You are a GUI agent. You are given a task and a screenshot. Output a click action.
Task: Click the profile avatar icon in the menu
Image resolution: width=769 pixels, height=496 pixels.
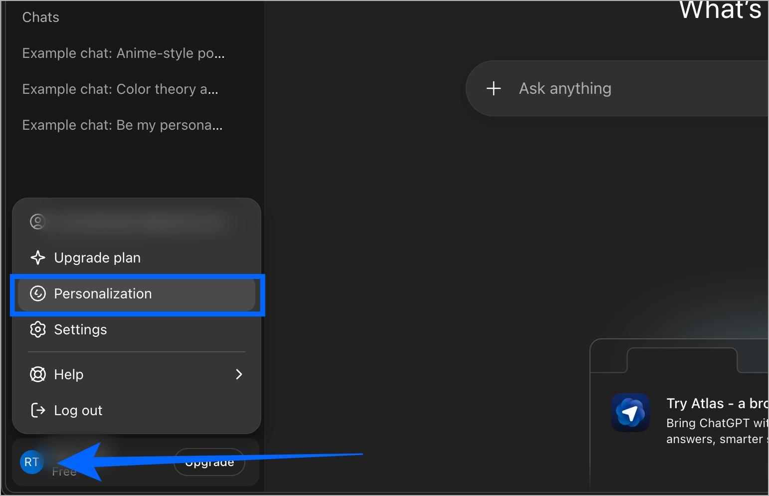(x=37, y=222)
